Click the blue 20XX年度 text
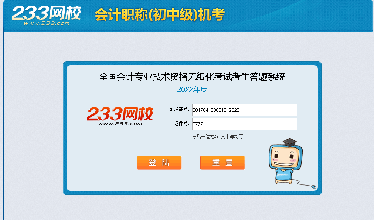 pos(192,89)
